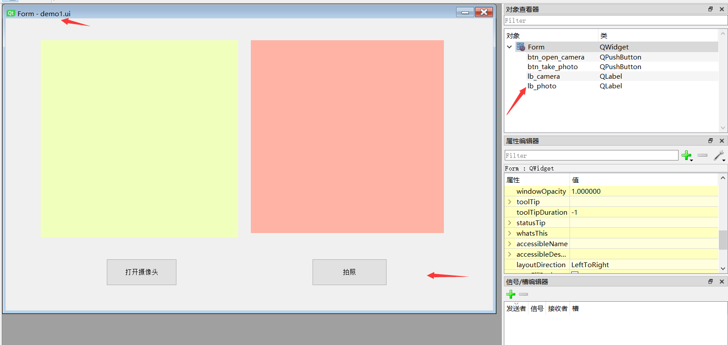Viewport: 728px width, 345px height.
Task: Expand the toolTip property
Action: (510, 202)
